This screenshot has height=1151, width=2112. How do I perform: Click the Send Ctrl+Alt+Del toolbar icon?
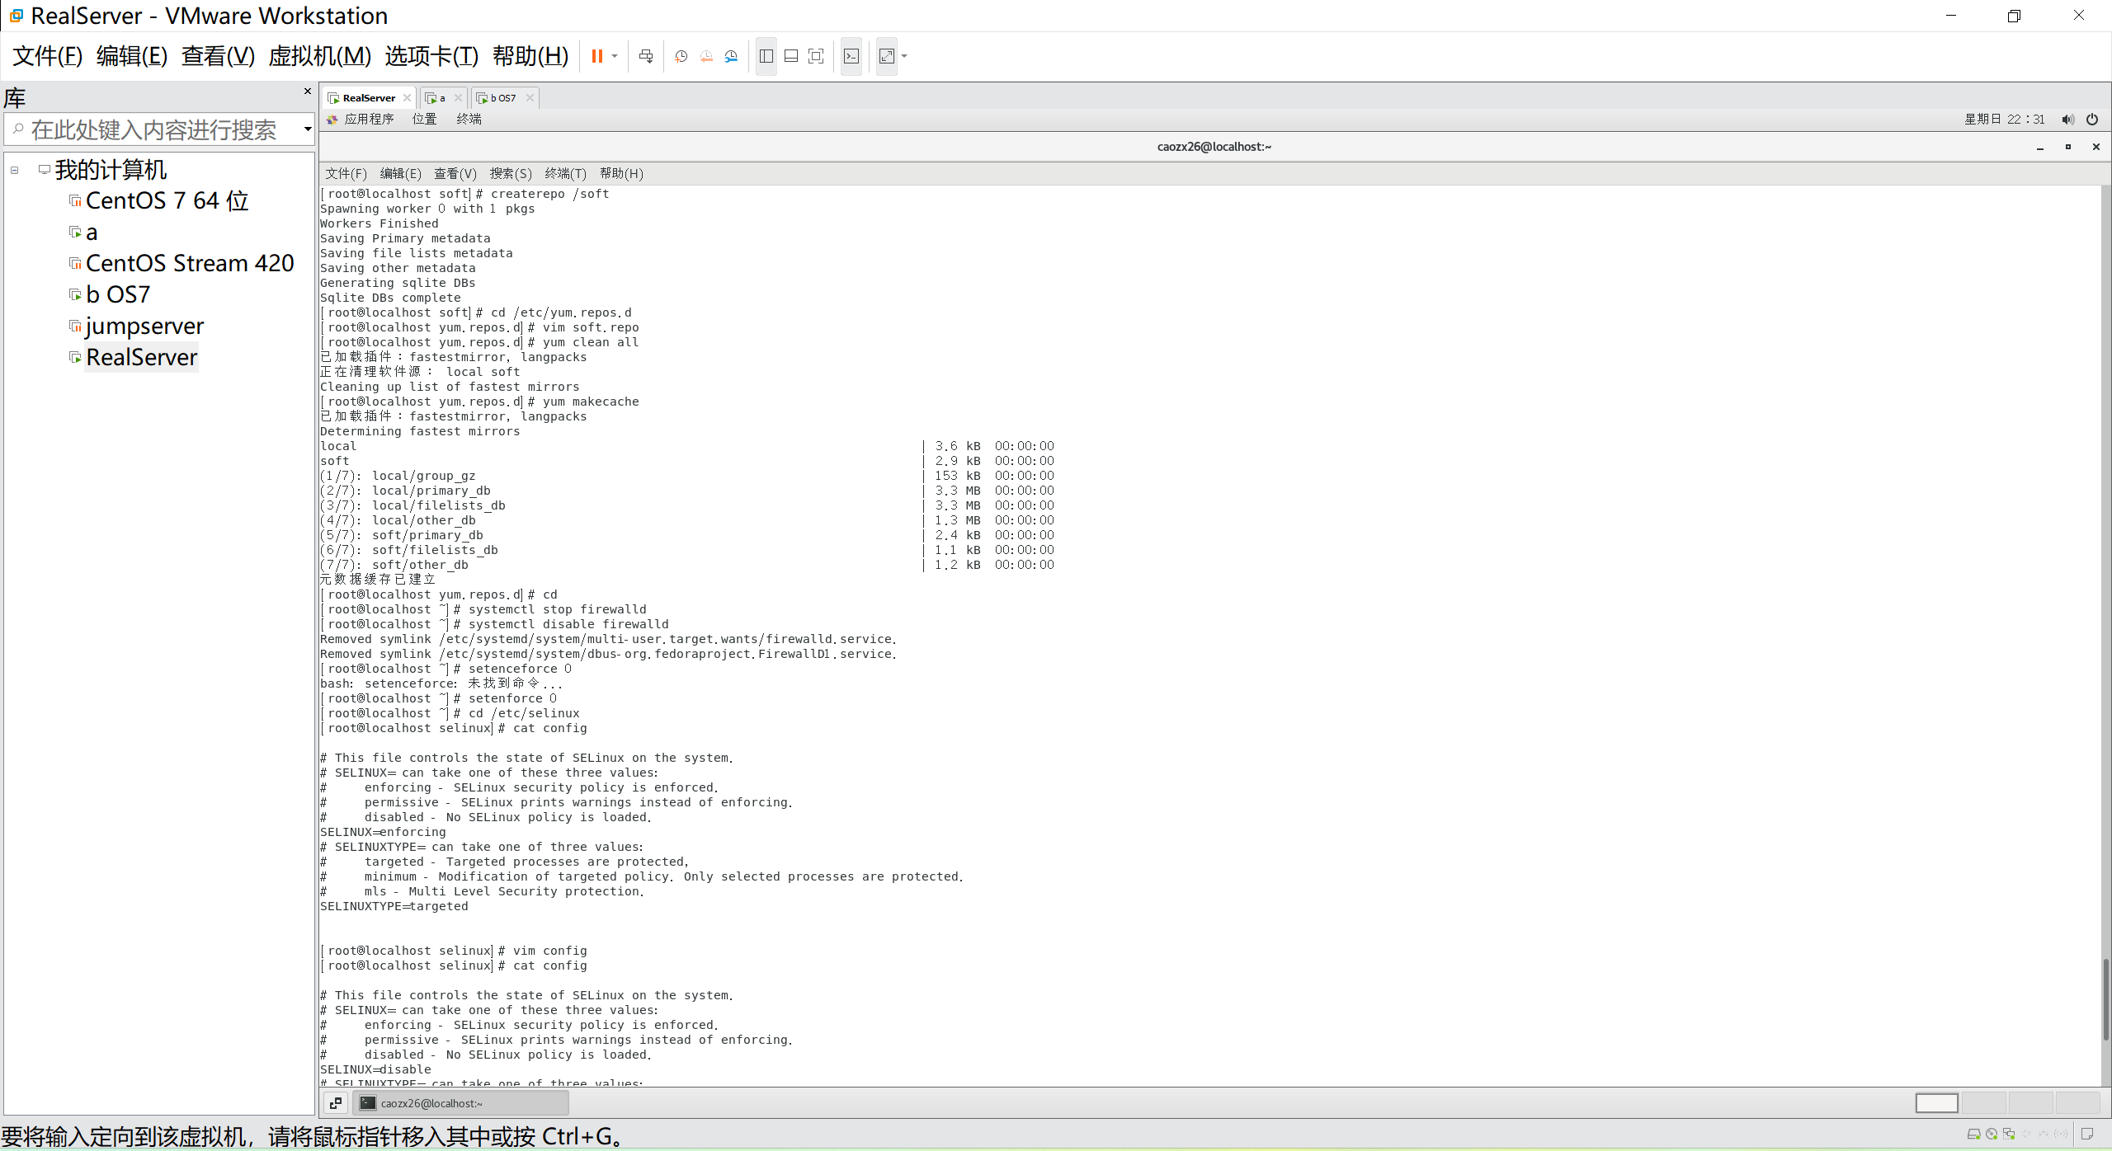(x=646, y=56)
